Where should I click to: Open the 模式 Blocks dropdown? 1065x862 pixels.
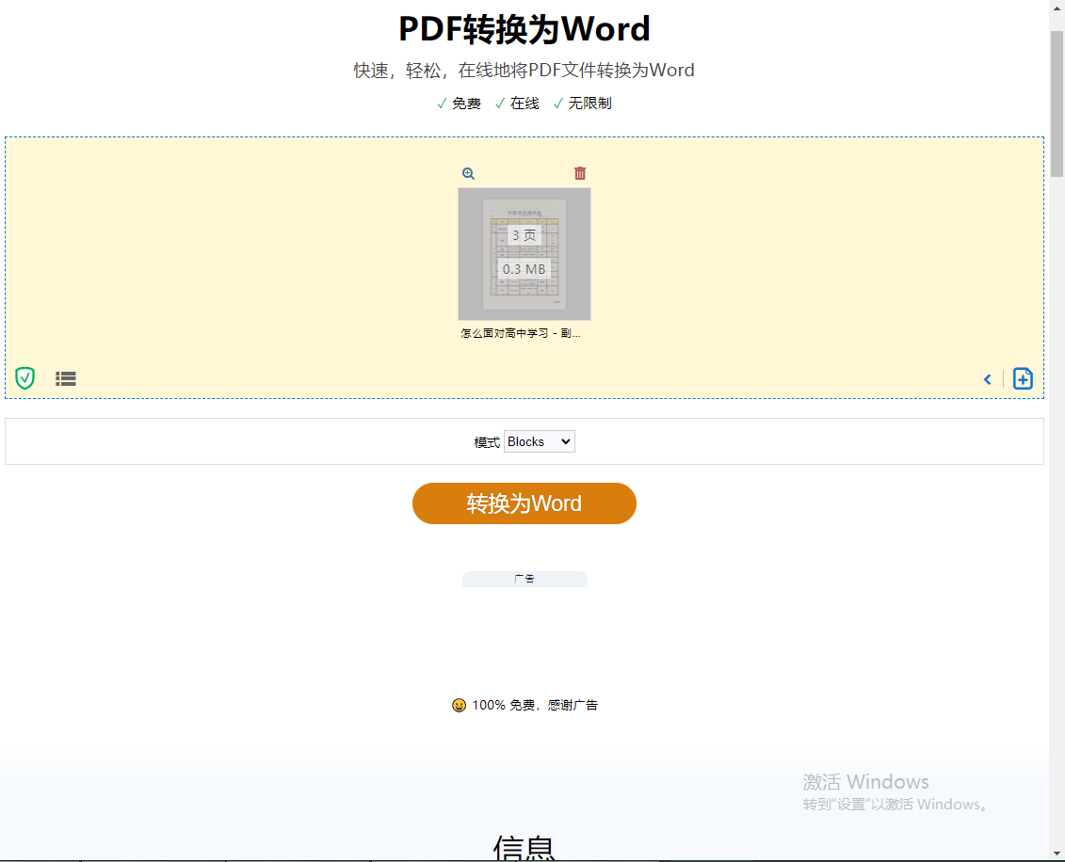(539, 441)
